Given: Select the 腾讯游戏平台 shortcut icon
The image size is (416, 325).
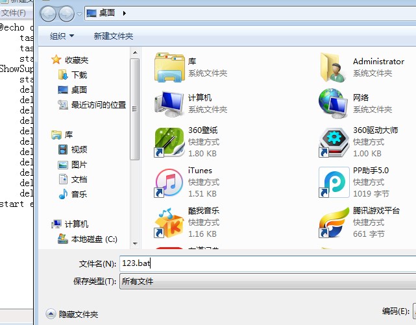Looking at the screenshot, I should point(334,223).
